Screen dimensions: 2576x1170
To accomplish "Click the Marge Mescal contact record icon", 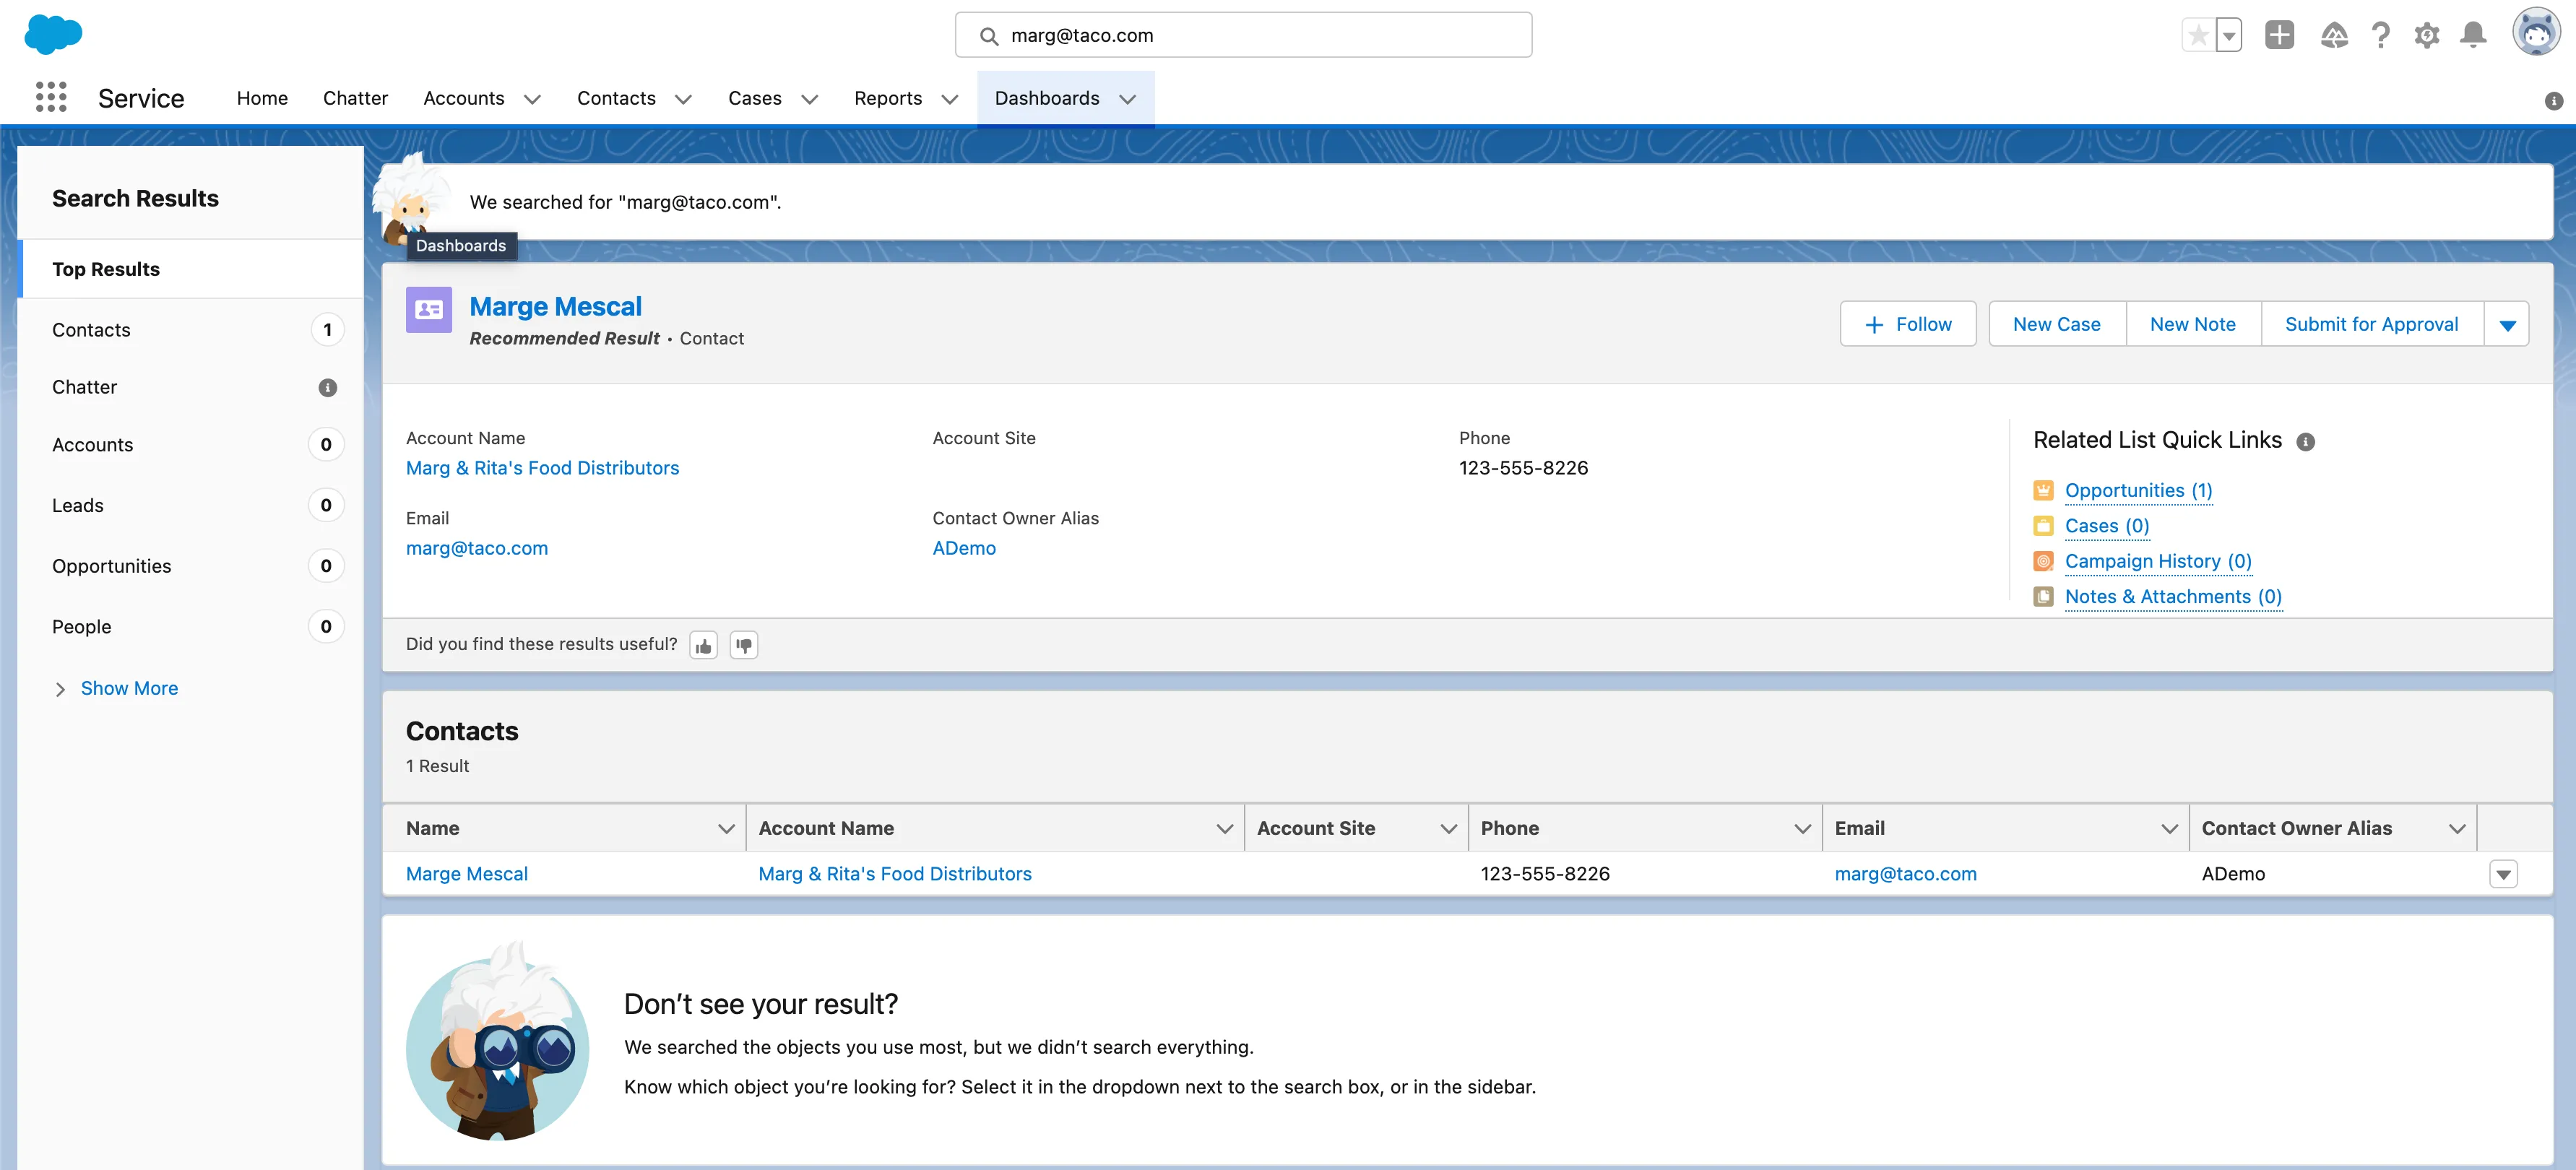I will pyautogui.click(x=429, y=309).
